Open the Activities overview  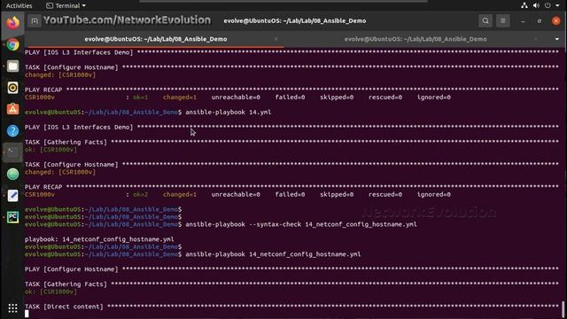pyautogui.click(x=19, y=6)
